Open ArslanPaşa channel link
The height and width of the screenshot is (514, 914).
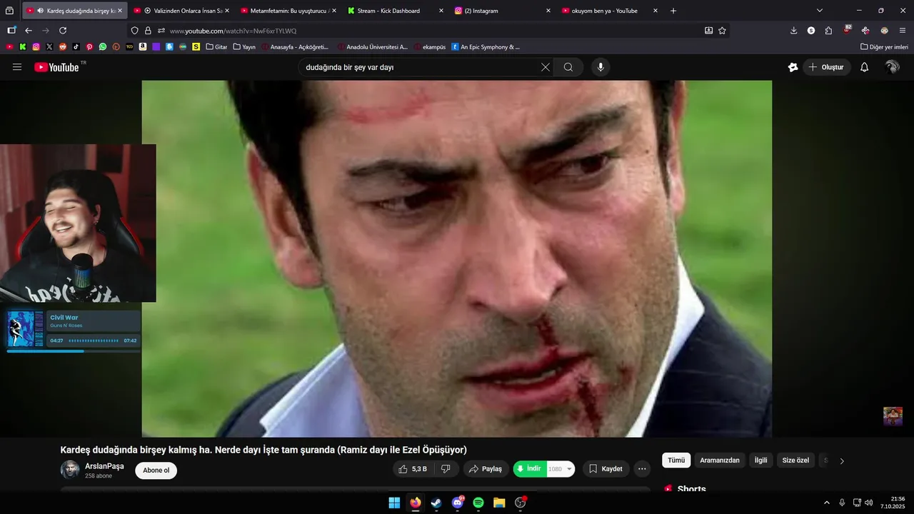pyautogui.click(x=104, y=466)
